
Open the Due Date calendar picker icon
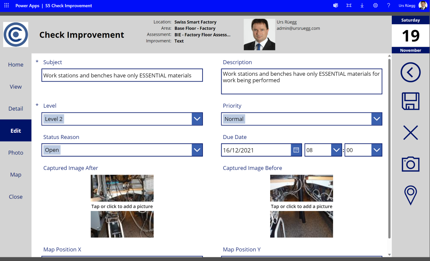click(296, 150)
